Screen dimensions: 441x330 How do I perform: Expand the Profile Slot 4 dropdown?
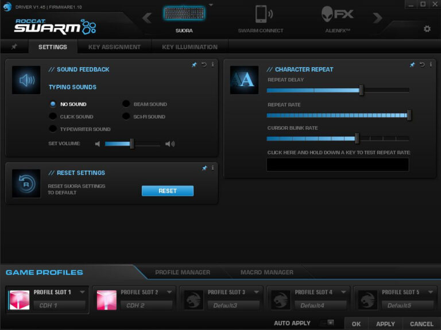click(x=343, y=292)
